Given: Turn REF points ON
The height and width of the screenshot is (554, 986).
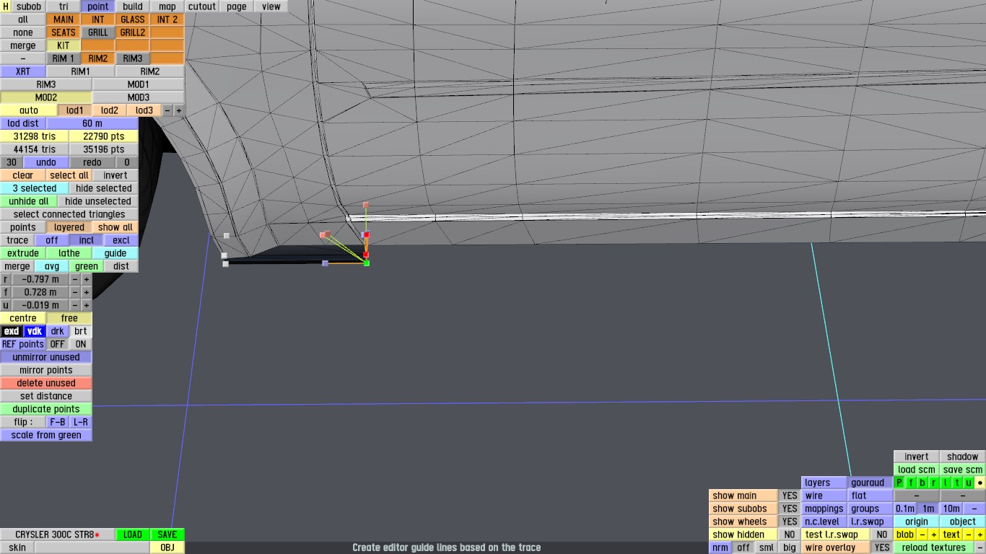Looking at the screenshot, I should (81, 344).
